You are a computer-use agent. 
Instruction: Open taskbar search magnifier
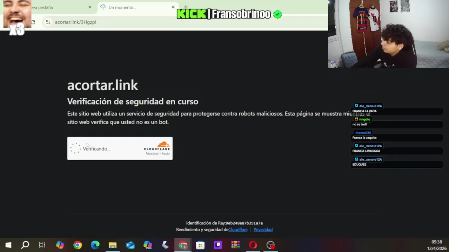25,245
